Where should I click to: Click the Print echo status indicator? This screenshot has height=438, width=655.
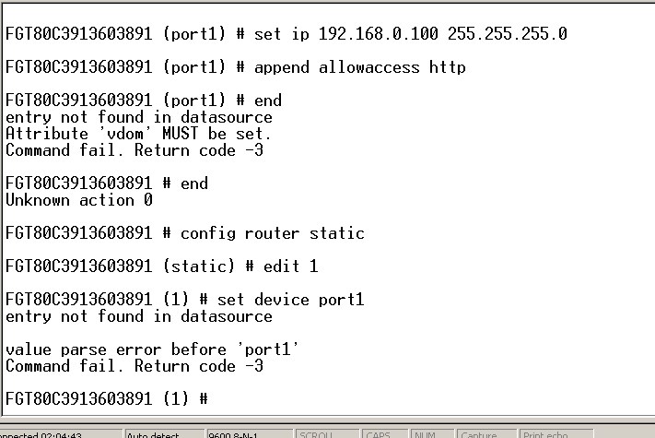(x=551, y=433)
